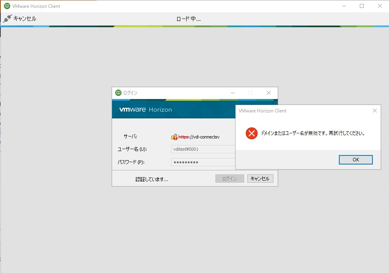Click the 認証しています... status text
The height and width of the screenshot is (273, 389).
coord(151,179)
